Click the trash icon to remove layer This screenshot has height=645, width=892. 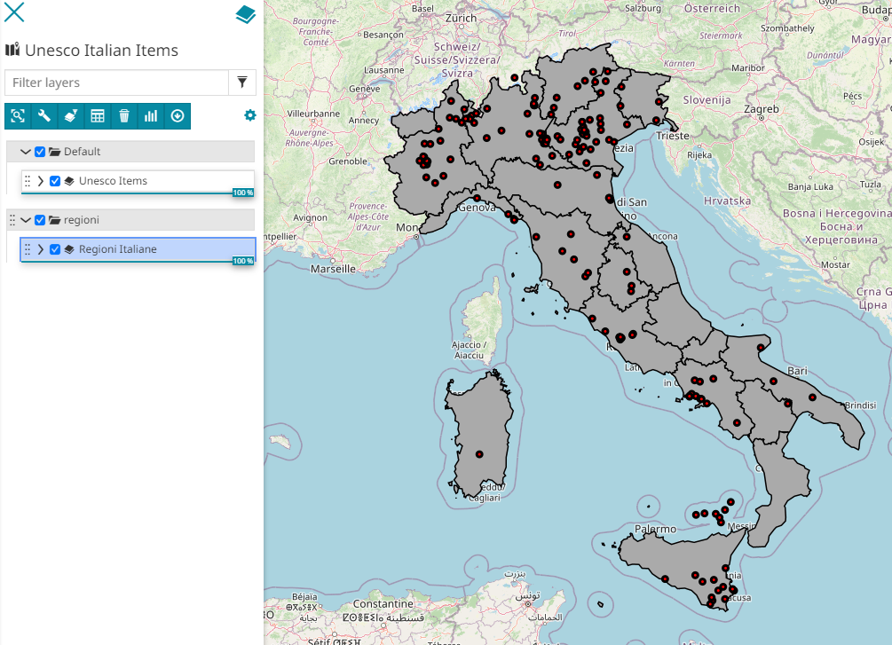pyautogui.click(x=124, y=115)
